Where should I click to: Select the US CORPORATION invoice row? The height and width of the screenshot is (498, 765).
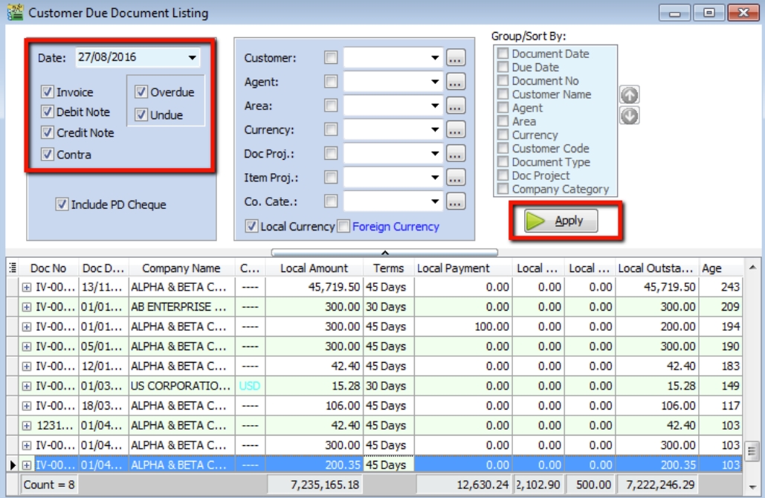[181, 386]
